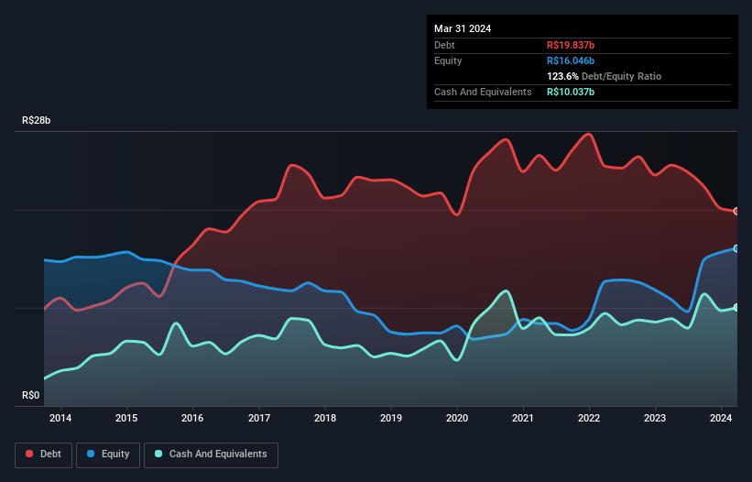Click the 2022 x-axis label
Viewport: 752px width, 482px height.
point(589,418)
